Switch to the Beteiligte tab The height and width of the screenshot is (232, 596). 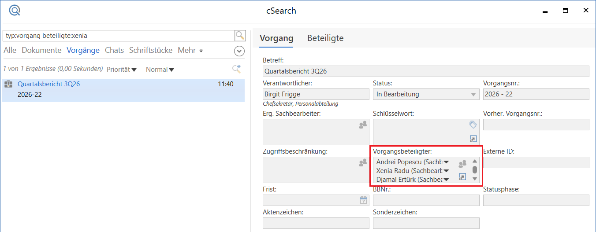point(325,38)
